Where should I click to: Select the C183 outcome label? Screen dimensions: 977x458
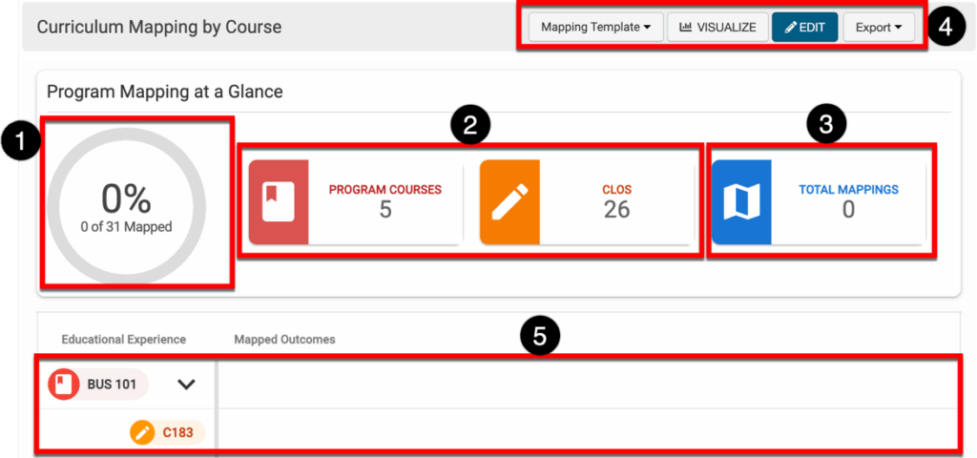point(177,432)
